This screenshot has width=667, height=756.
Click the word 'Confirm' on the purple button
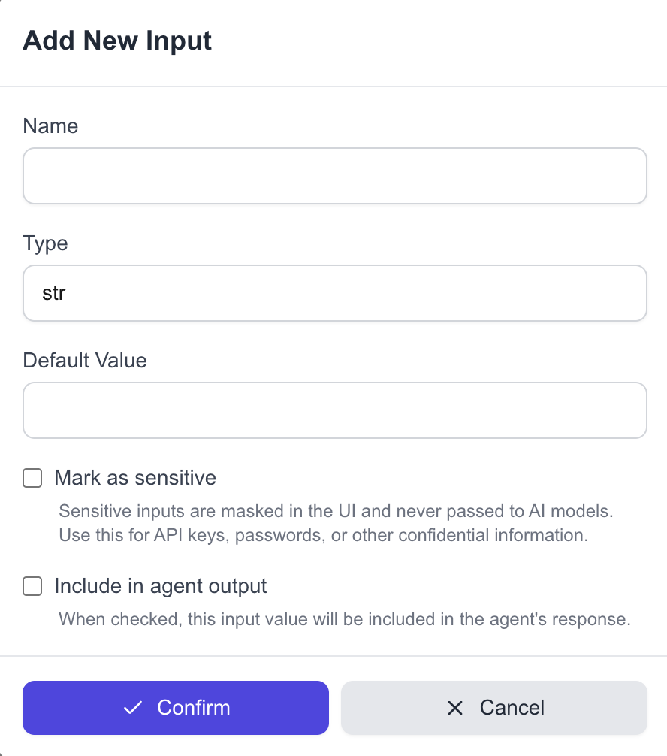[x=193, y=707]
